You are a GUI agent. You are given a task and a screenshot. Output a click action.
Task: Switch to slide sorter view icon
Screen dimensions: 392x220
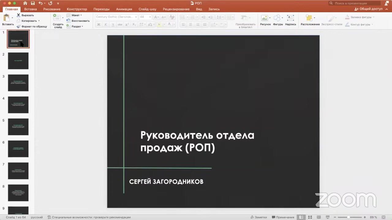[310, 217]
